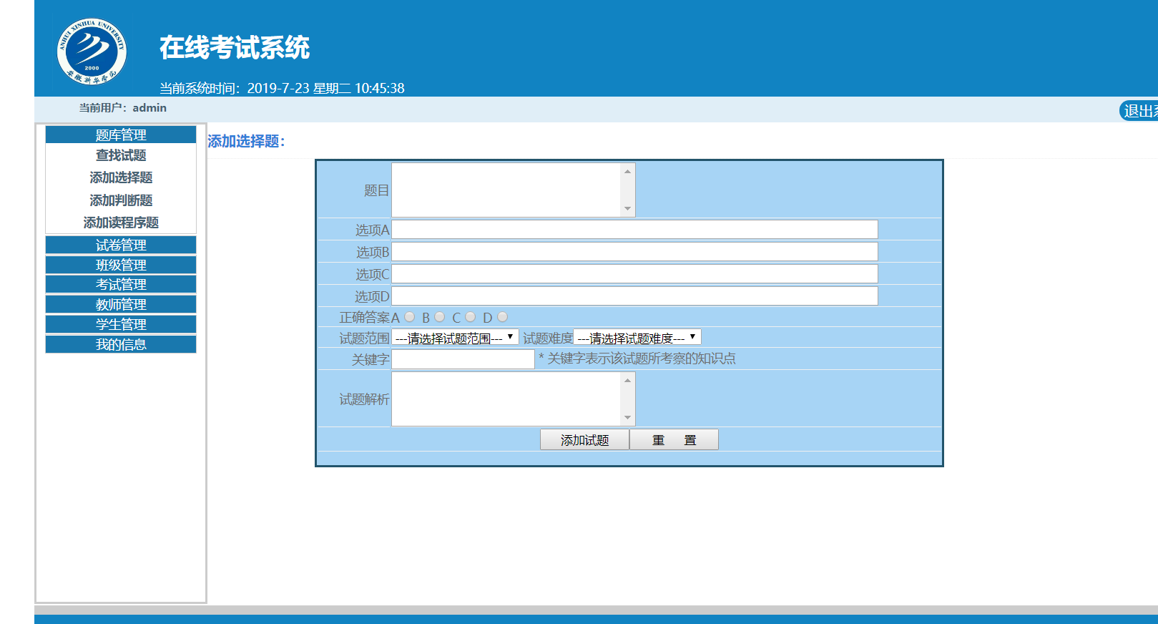This screenshot has height=624, width=1158.
Task: Click into the 选项A text field
Action: click(634, 229)
